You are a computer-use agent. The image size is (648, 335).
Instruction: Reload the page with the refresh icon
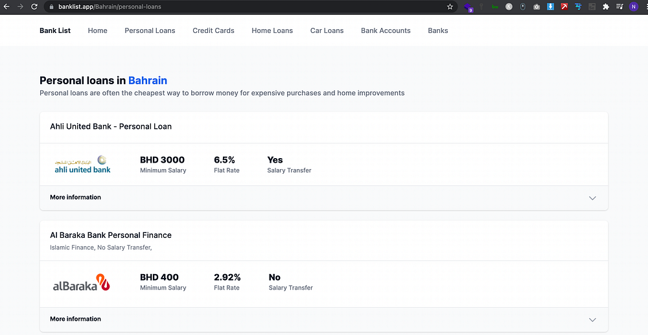(33, 6)
